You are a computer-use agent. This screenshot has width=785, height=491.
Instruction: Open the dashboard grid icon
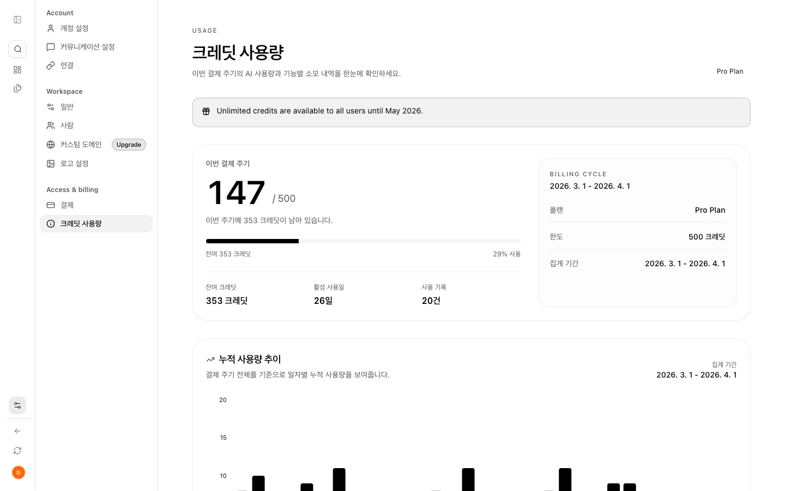17,70
